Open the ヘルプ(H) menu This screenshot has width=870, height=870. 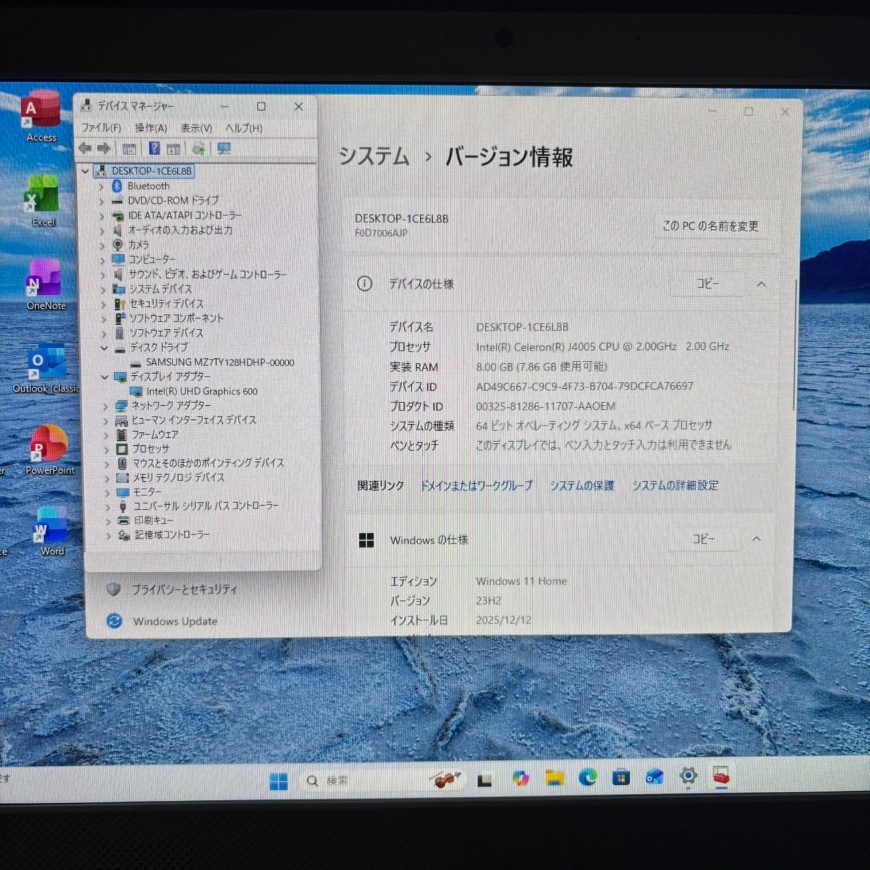click(244, 128)
